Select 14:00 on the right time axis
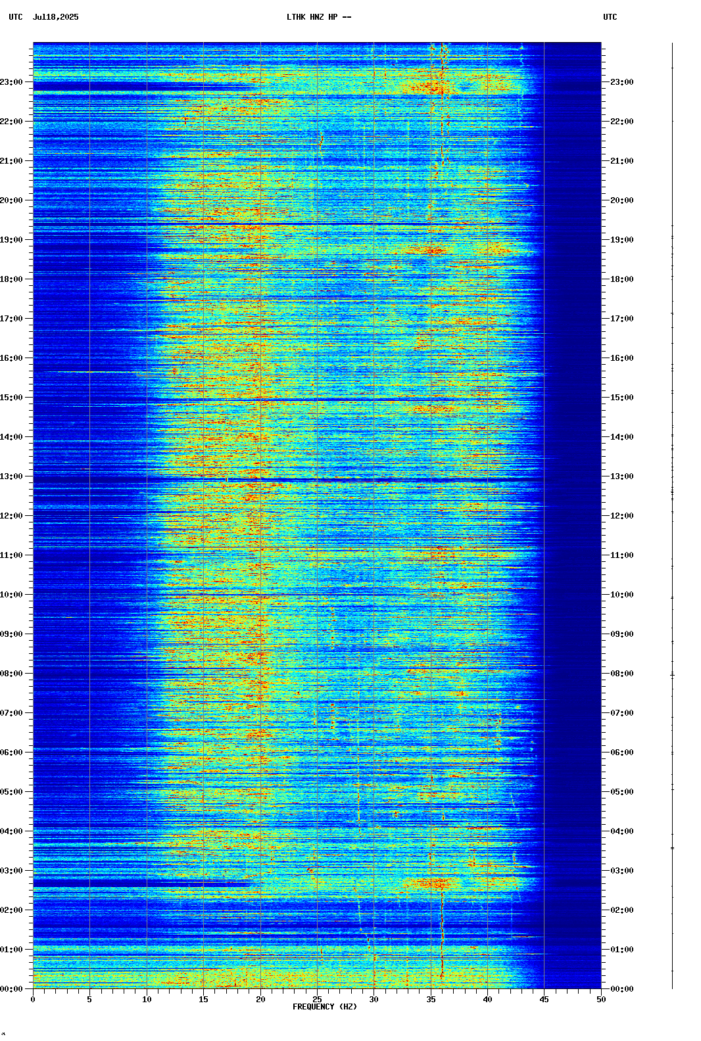The height and width of the screenshot is (1041, 701). [622, 437]
